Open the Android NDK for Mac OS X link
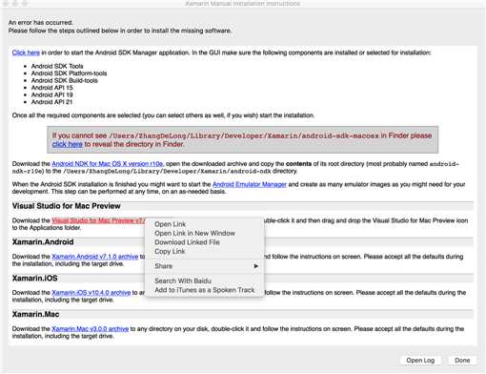486x374 pixels. tap(108, 164)
